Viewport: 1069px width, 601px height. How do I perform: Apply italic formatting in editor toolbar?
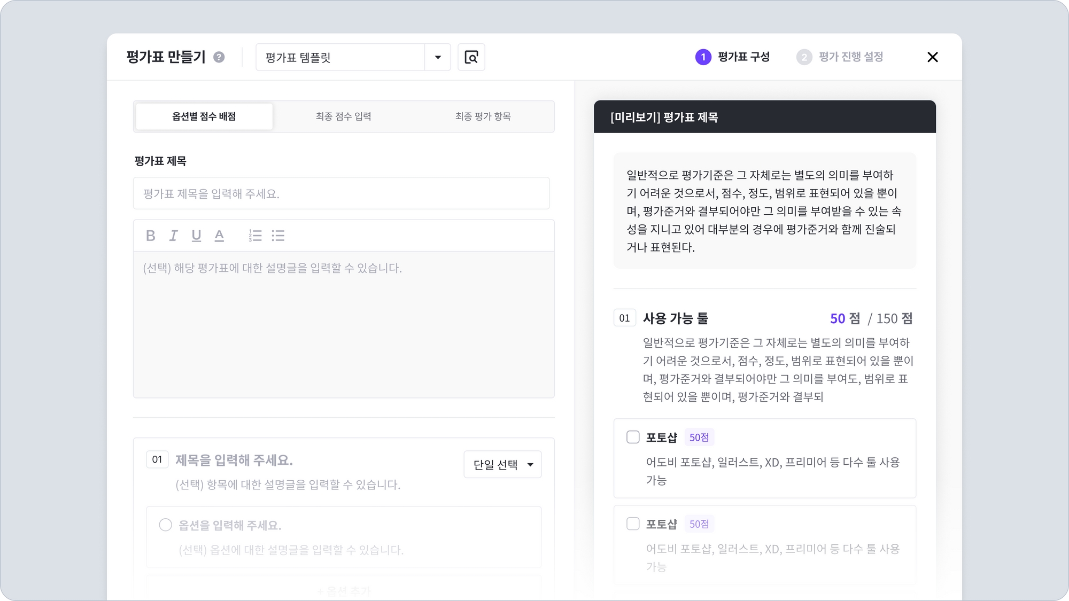(x=173, y=236)
